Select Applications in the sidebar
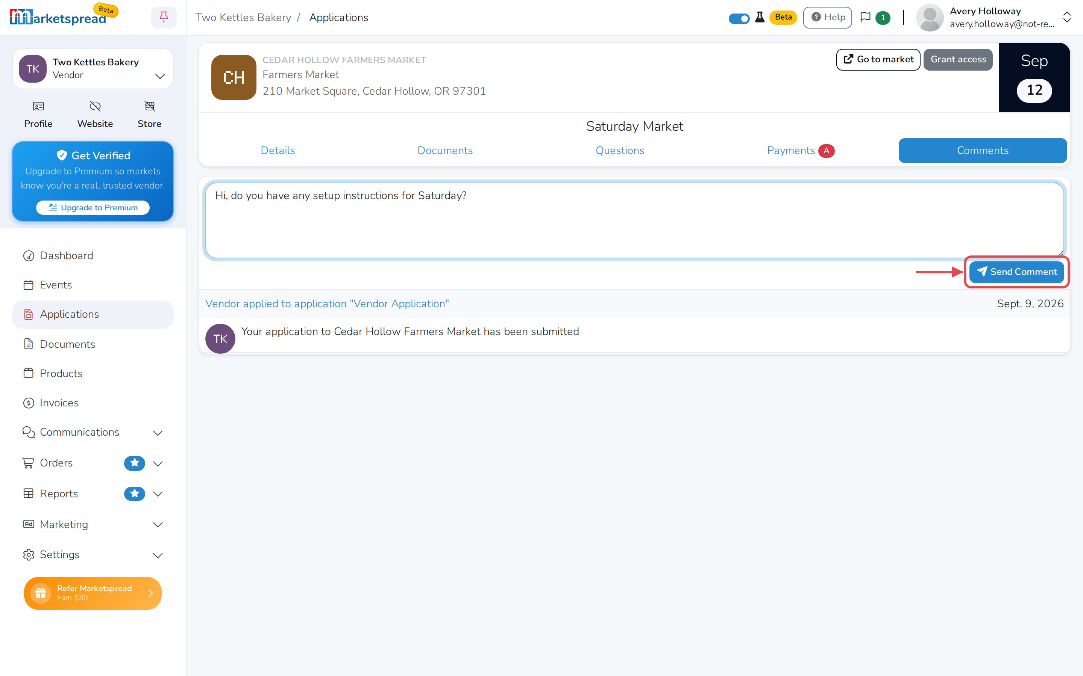 point(93,314)
